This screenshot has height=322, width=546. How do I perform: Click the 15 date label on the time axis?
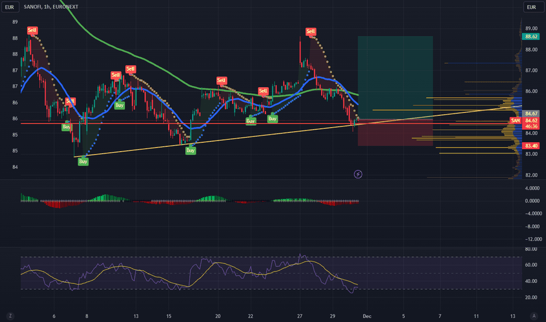click(x=169, y=316)
